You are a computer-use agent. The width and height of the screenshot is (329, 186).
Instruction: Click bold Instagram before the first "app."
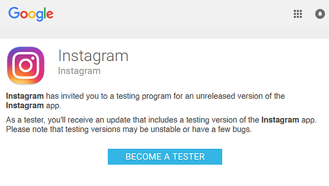(x=25, y=106)
